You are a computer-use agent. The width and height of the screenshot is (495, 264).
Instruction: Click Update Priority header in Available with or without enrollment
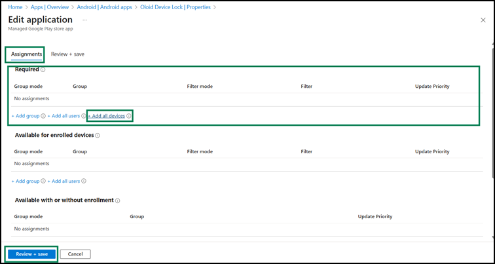tap(375, 217)
